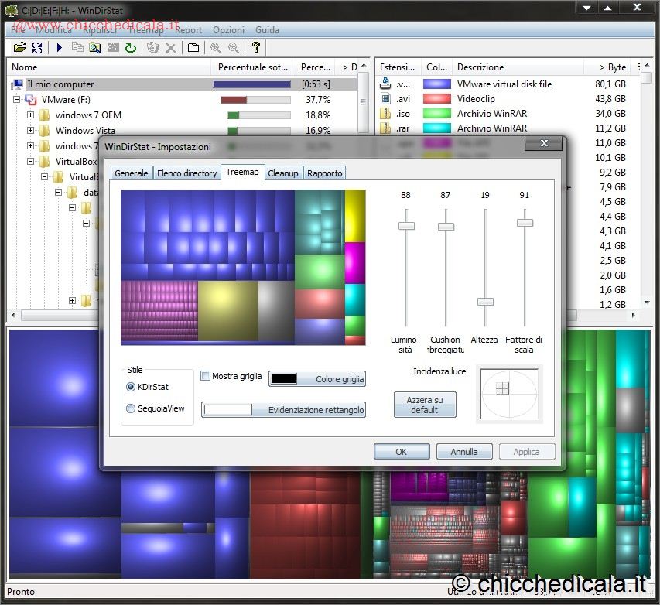Open the Command Prompt toolbar icon
Image resolution: width=660 pixels, height=605 pixels.
pyautogui.click(x=113, y=48)
